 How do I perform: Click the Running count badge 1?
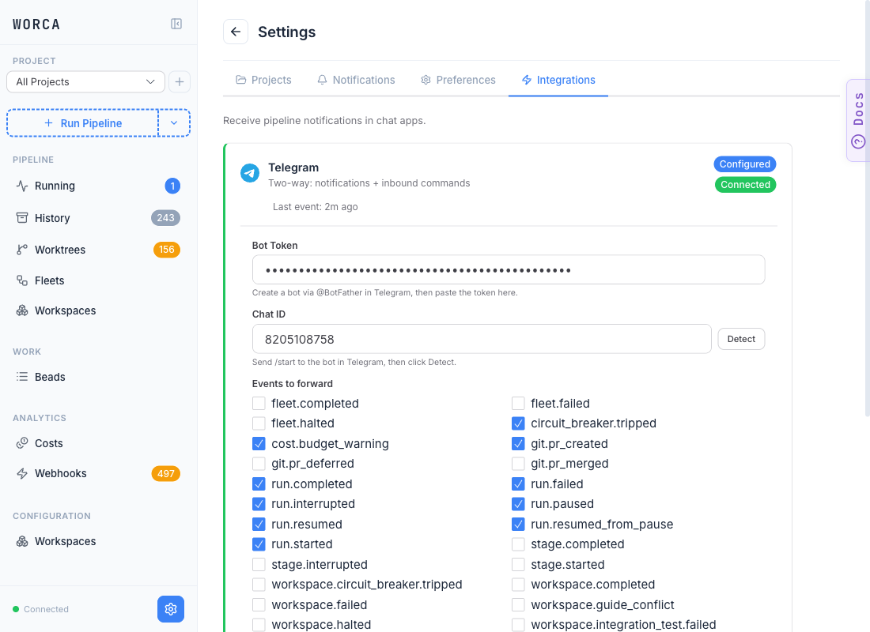(x=172, y=186)
